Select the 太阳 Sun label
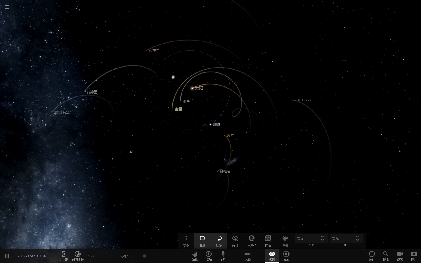421x263 pixels. (199, 88)
